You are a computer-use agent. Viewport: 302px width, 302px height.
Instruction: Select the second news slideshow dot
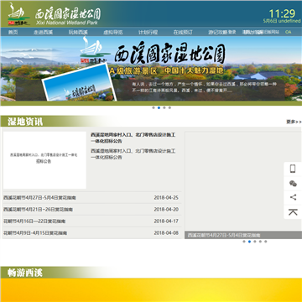click(249, 242)
